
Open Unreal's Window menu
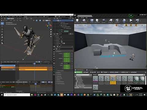pos(82,18)
